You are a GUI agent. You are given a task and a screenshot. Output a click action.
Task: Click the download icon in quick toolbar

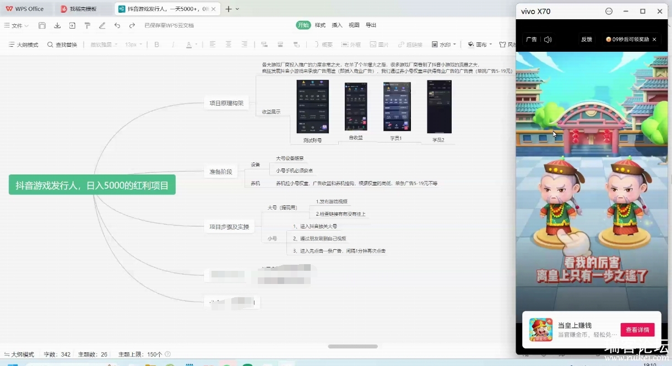[57, 25]
